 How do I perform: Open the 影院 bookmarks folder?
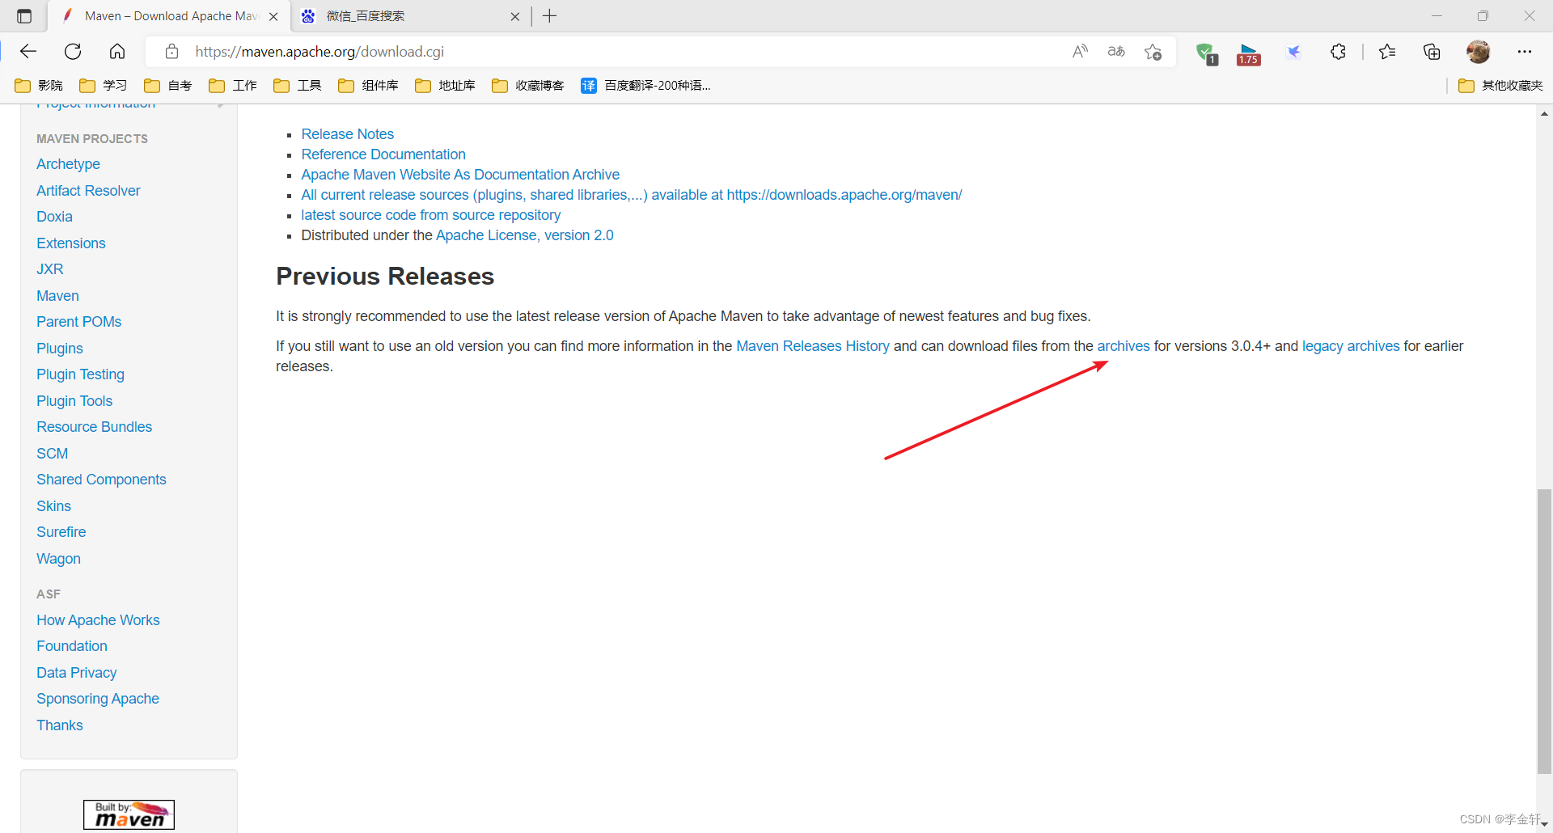pyautogui.click(x=39, y=86)
